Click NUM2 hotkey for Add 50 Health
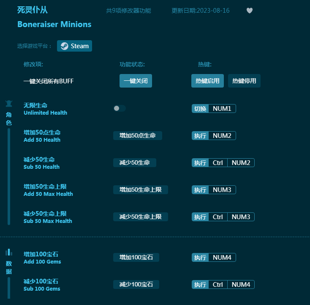The width and height of the screenshot is (310, 305). coord(222,136)
